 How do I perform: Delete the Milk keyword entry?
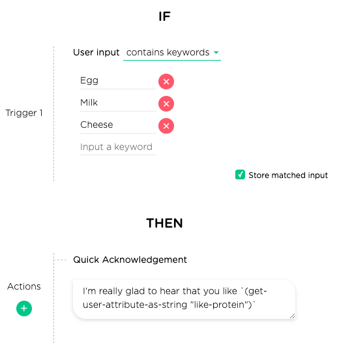(166, 104)
